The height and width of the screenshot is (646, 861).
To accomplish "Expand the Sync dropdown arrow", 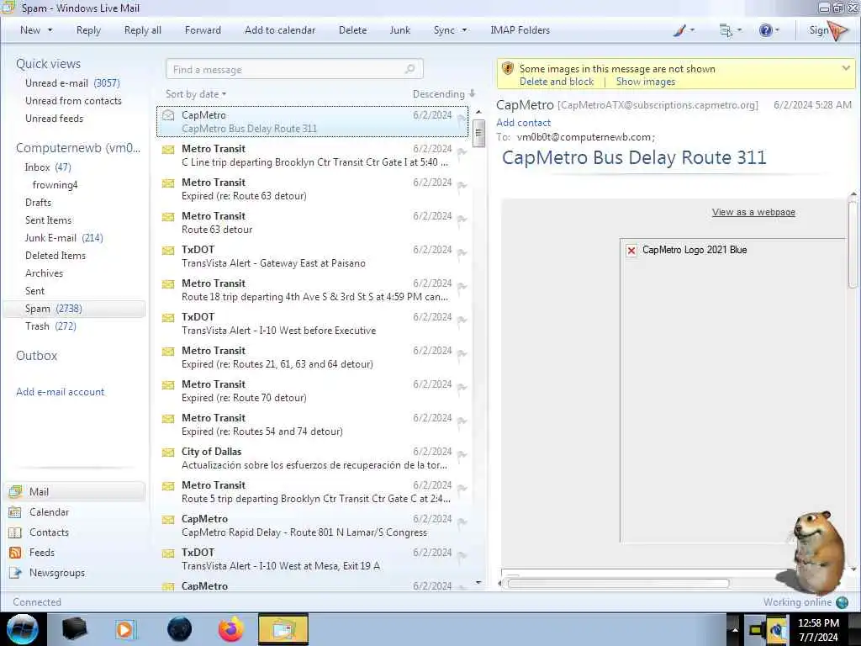I will coord(464,30).
